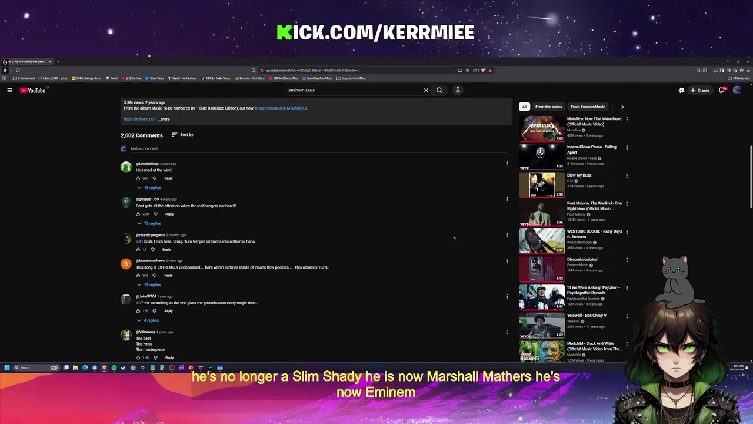The width and height of the screenshot is (753, 424).
Task: Open the YouTube notifications bell
Action: tap(722, 90)
